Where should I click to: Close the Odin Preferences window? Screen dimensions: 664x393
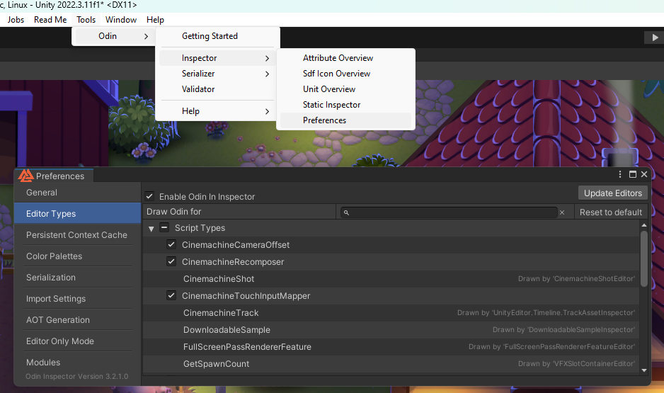(x=644, y=174)
